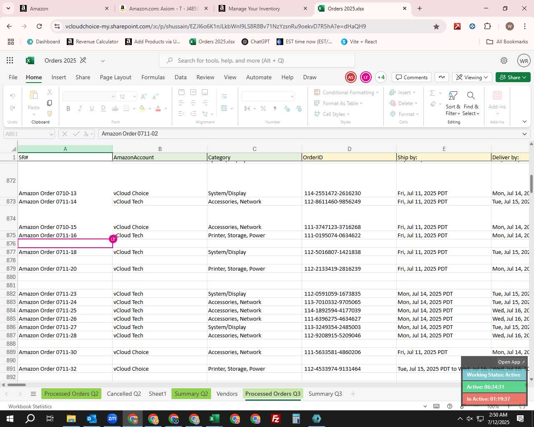Toggle Bold formatting
Screen dimensions: 534x427
(68, 108)
